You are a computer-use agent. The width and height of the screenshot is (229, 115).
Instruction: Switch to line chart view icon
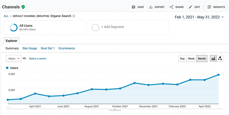[x=213, y=59]
